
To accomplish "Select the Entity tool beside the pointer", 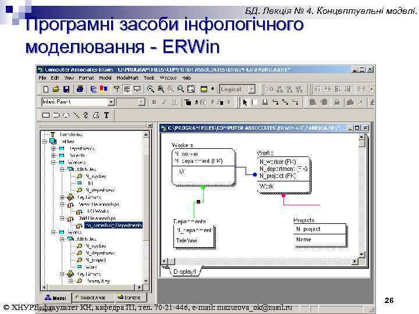I will [255, 102].
